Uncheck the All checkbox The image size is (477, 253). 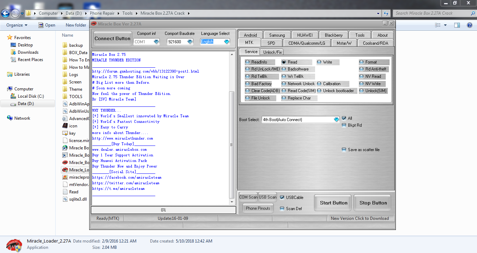click(x=344, y=118)
